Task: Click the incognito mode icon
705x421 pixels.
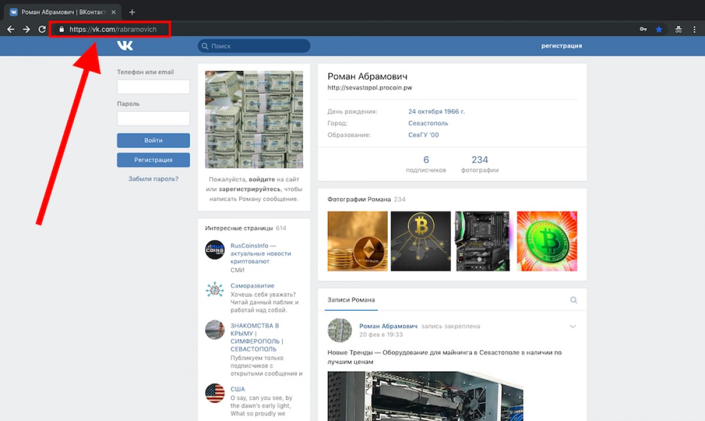Action: point(678,29)
